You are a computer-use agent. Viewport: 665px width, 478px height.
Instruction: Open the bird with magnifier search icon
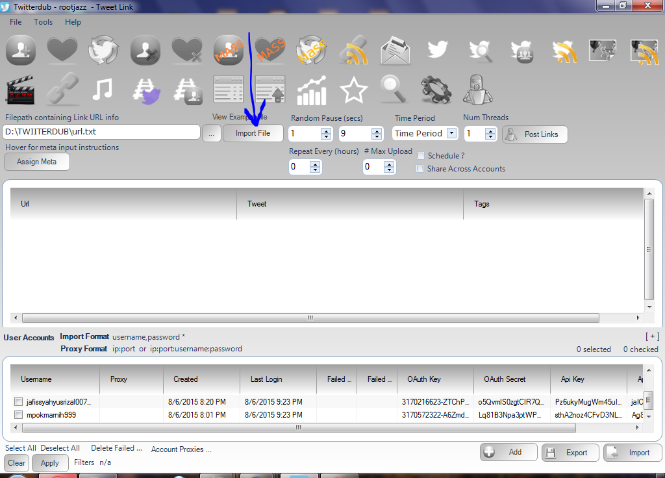coord(481,51)
